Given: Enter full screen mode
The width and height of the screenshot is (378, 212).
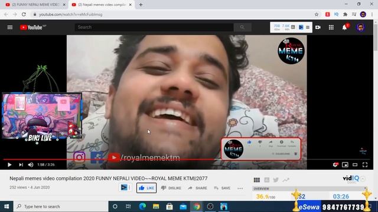Looking at the screenshot, I should click(365, 165).
